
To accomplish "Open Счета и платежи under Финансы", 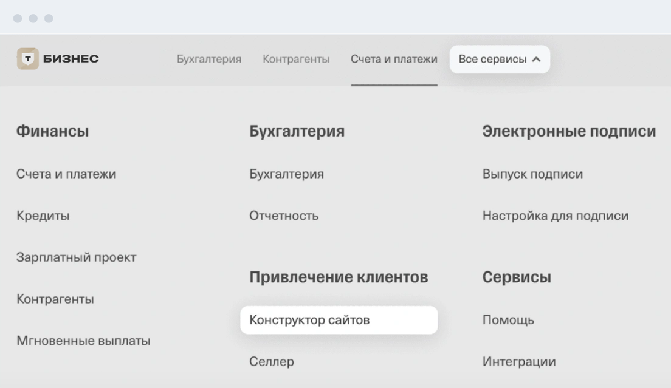I will [66, 174].
